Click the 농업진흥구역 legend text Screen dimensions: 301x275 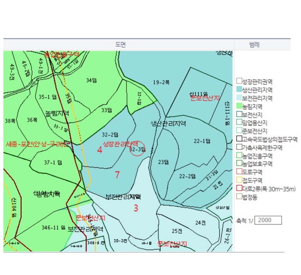coord(257,156)
